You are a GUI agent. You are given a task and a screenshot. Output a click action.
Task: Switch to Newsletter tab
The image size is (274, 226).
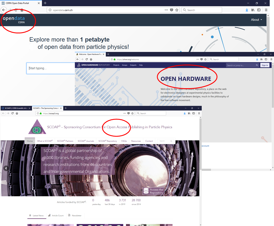tap(75, 215)
